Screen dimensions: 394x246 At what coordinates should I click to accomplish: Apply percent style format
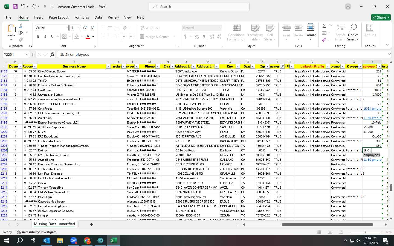click(x=197, y=37)
